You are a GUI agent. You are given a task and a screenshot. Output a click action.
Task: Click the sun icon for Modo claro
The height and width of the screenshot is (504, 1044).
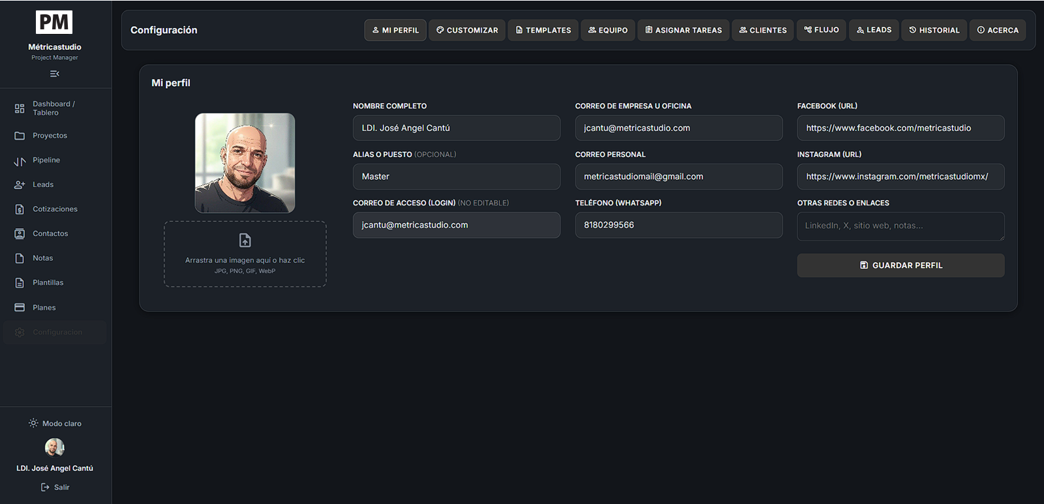[33, 423]
